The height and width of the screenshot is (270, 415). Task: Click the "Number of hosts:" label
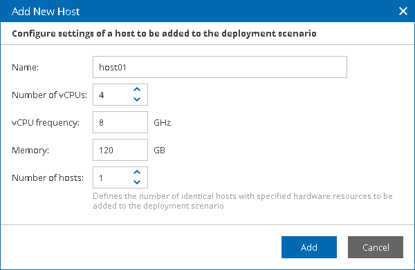click(48, 177)
